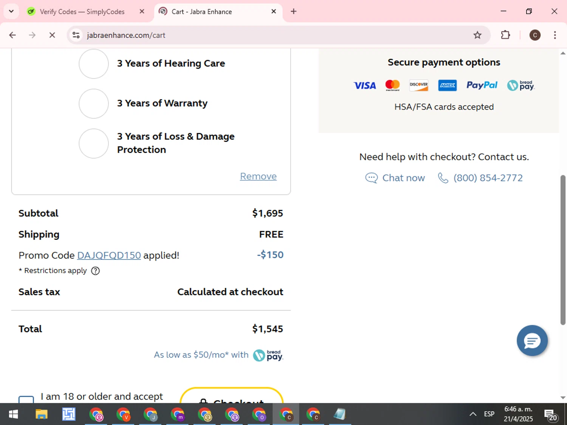Click the 3 Years of Warranty circle icon
The image size is (567, 425).
point(94,104)
